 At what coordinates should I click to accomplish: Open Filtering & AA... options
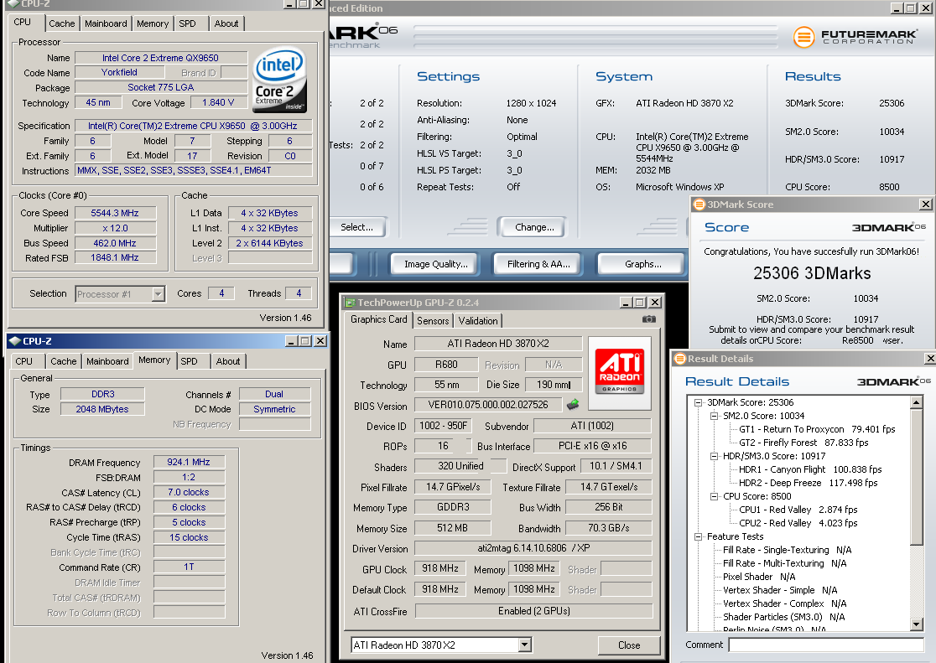click(539, 264)
